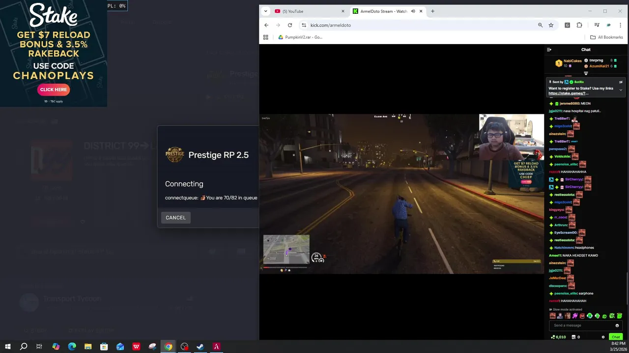Open WPS Office from taskbar
Screen dimensions: 629x353
pos(136,347)
